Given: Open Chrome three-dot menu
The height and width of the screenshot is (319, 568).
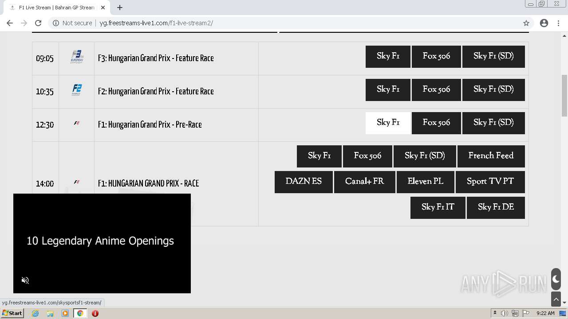Looking at the screenshot, I should click(x=559, y=23).
